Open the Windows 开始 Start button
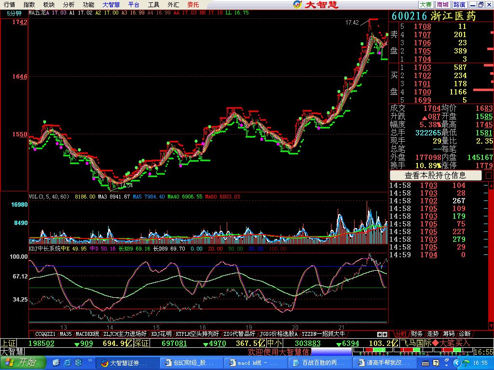 point(23,363)
